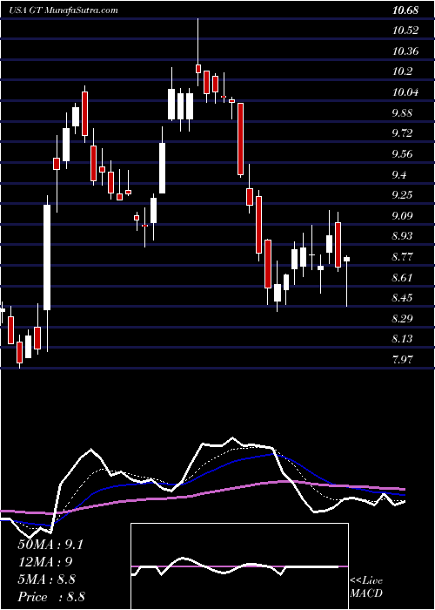Image resolution: width=435 pixels, height=610 pixels.
Task: Click the 10.04 price axis label
Action: (x=405, y=92)
